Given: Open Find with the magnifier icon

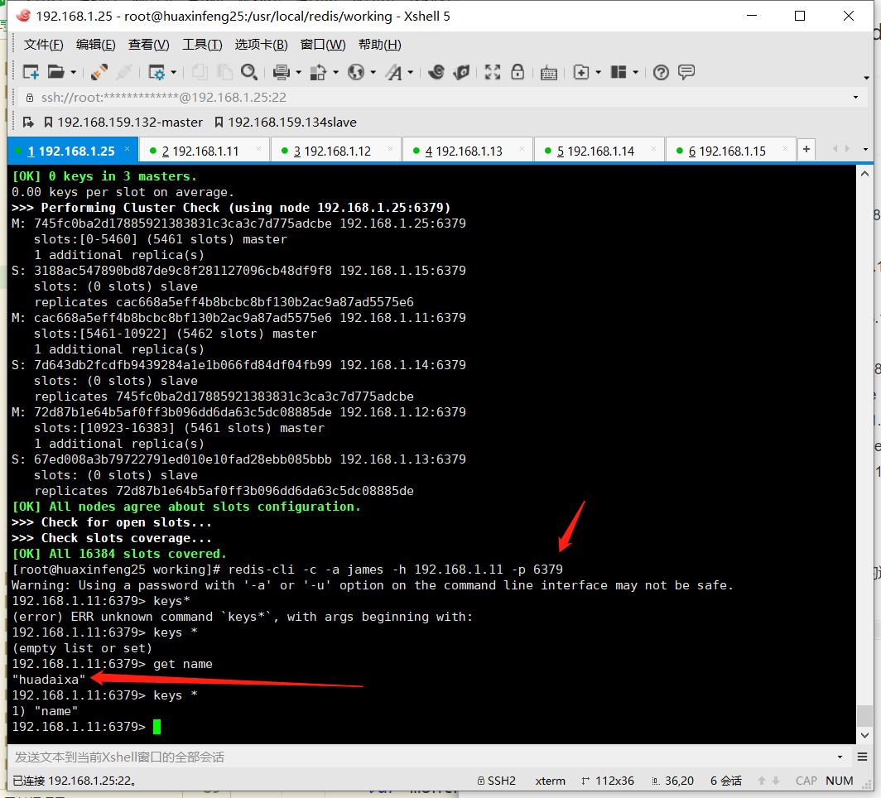Looking at the screenshot, I should click(249, 72).
